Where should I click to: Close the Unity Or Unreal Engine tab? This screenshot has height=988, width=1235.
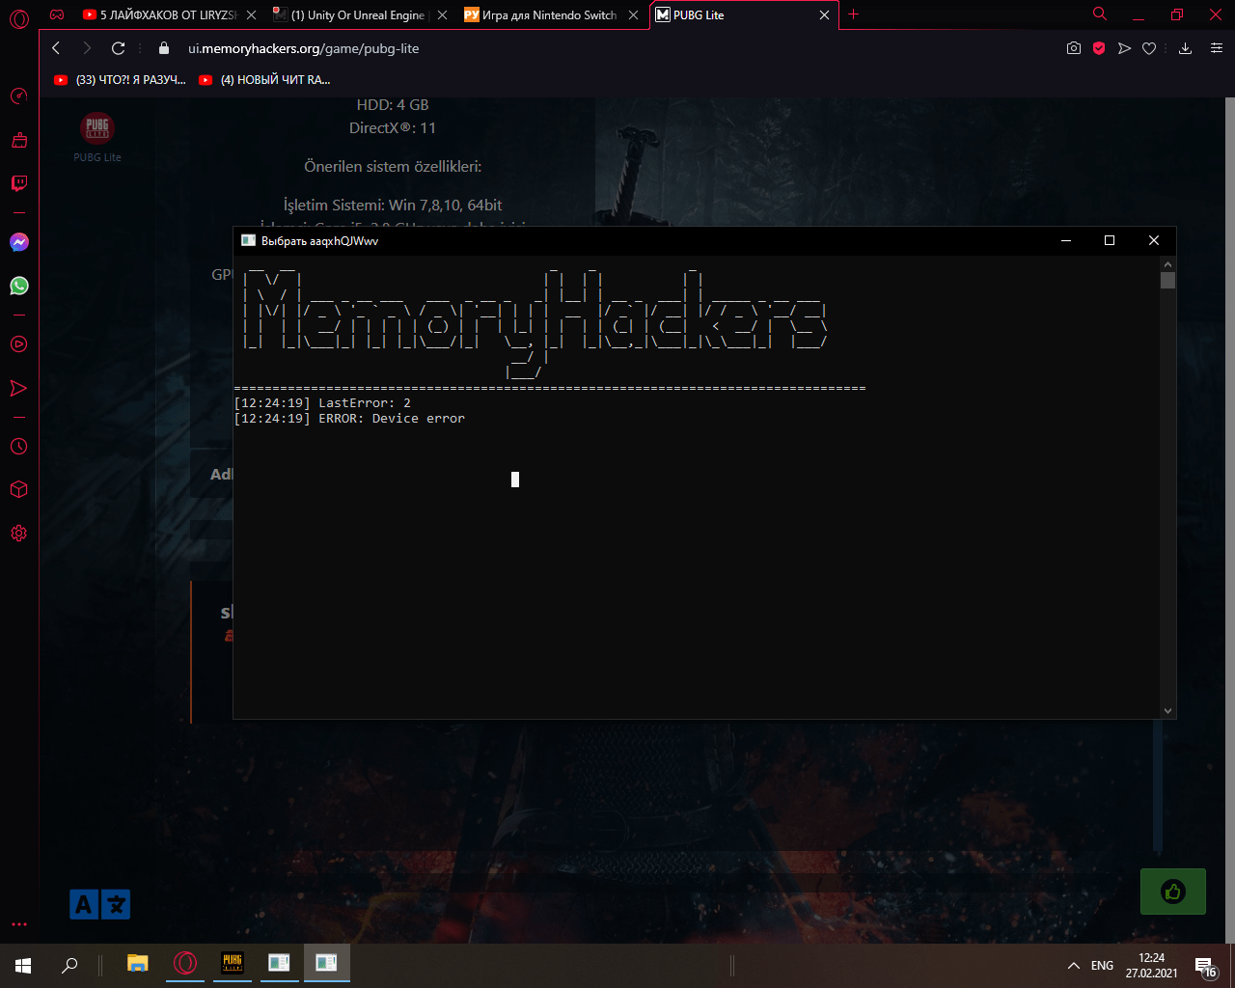[x=442, y=15]
